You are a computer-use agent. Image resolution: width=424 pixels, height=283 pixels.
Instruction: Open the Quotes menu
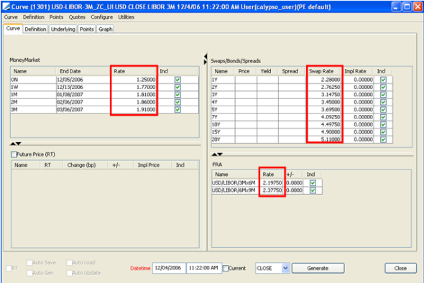[77, 17]
